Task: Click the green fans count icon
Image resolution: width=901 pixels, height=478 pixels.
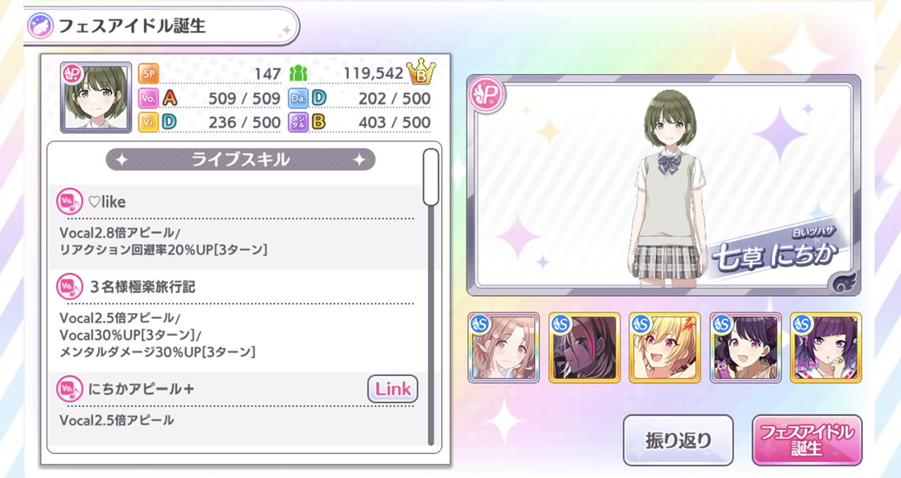Action: click(298, 73)
